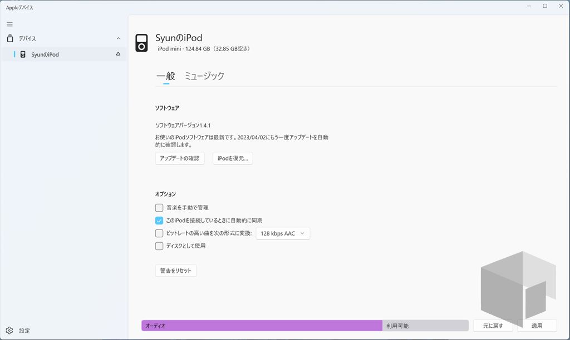Close the Appleデバイス window
The image size is (570, 340).
point(561,6)
